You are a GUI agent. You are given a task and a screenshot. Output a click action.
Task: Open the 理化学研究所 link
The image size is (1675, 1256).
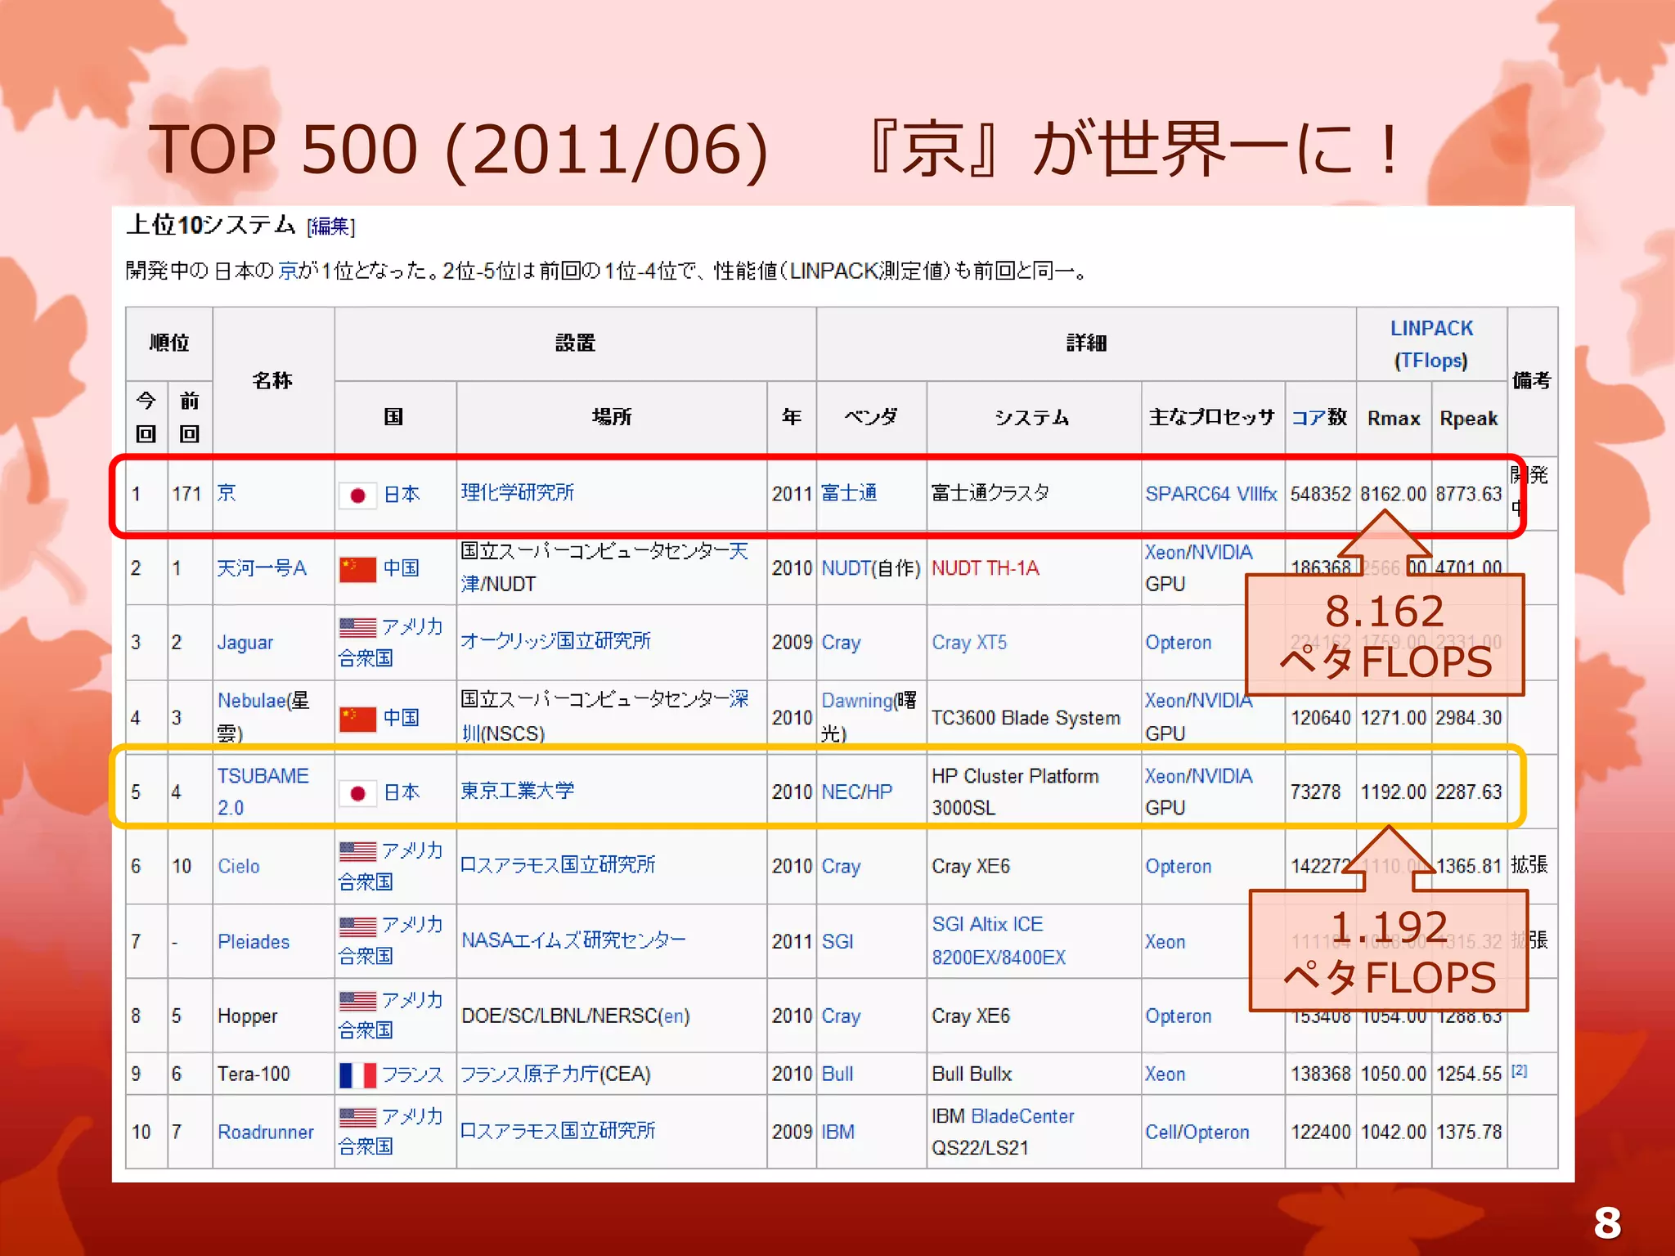pyautogui.click(x=518, y=492)
